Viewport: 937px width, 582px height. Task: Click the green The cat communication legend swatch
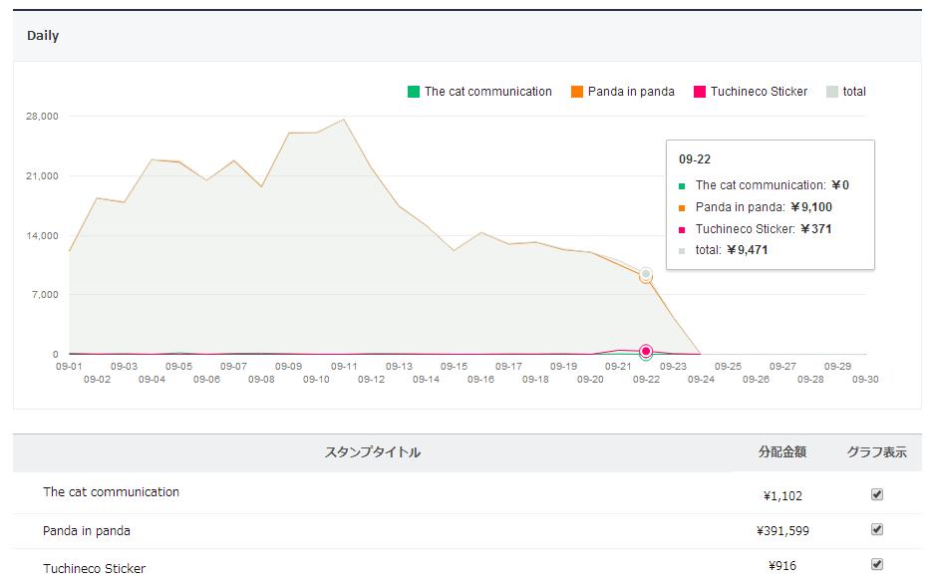point(414,92)
